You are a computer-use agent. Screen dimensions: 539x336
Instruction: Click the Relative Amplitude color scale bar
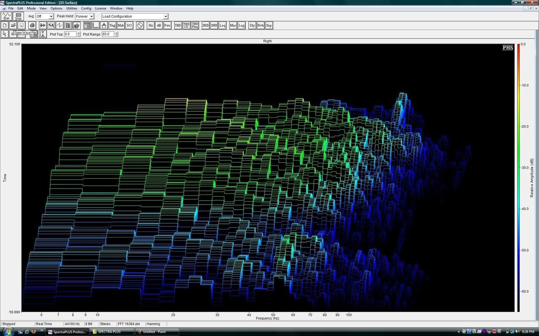(518, 178)
